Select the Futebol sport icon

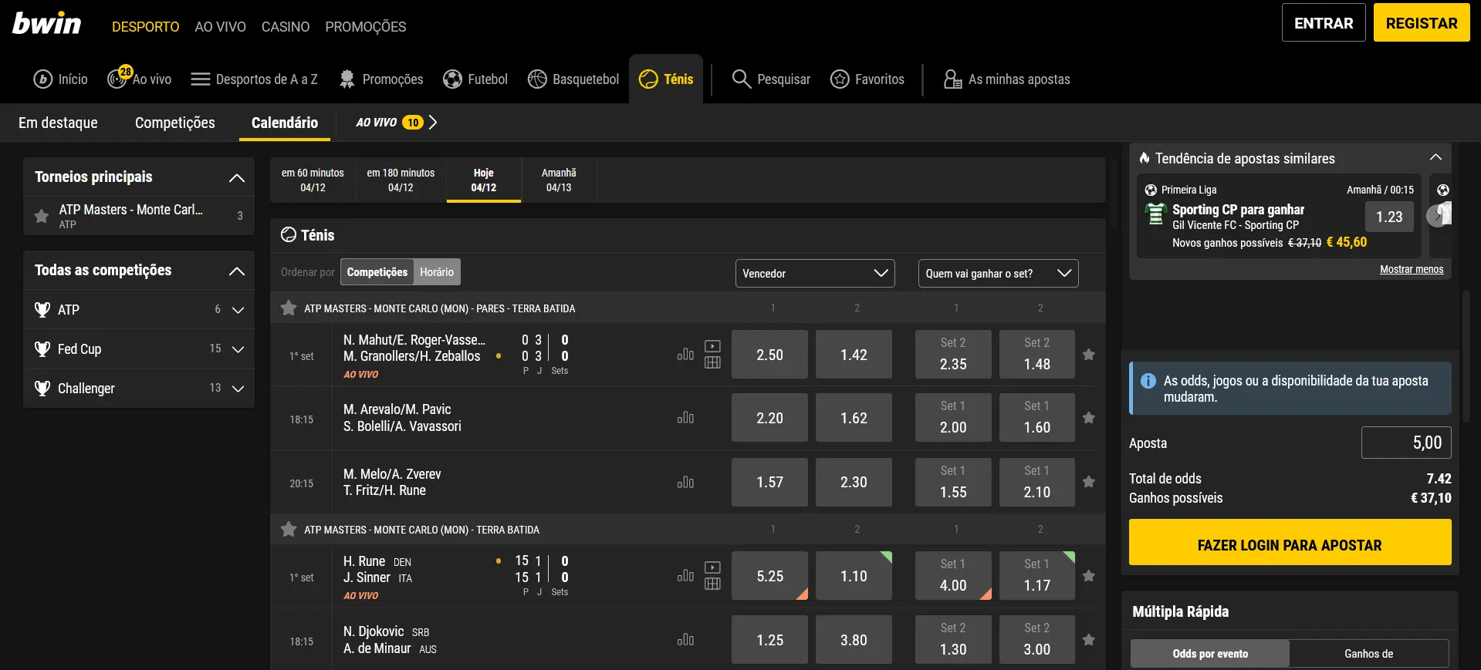point(475,79)
